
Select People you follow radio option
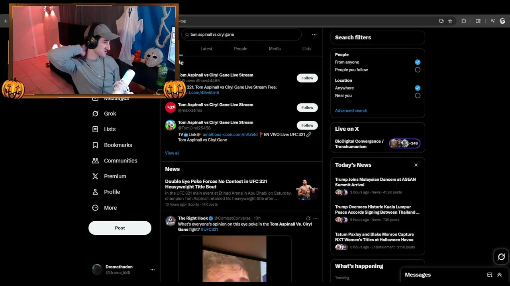pyautogui.click(x=418, y=70)
